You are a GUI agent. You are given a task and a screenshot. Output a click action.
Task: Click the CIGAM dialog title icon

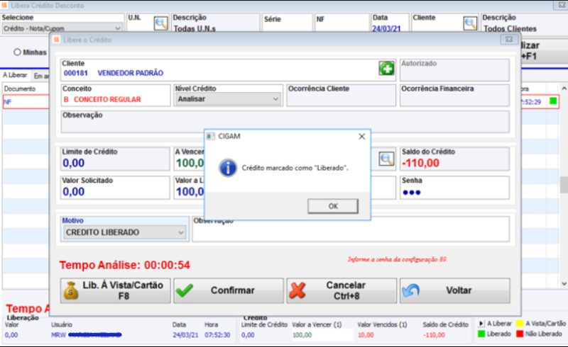tap(210, 136)
